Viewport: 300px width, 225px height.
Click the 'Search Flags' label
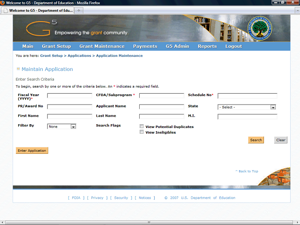click(108, 125)
